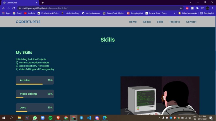This screenshot has height=121, width=216.
Task: Open a new browser tab
Action: [x=43, y=3]
